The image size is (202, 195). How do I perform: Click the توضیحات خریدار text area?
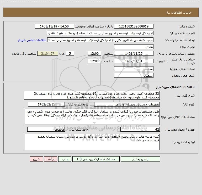click(x=92, y=142)
